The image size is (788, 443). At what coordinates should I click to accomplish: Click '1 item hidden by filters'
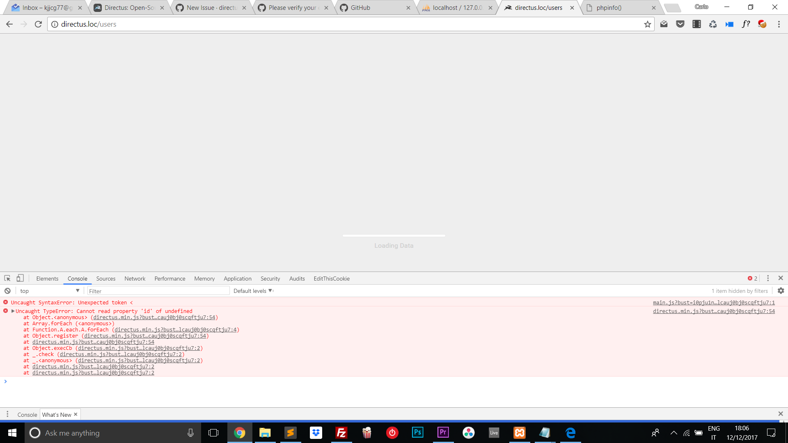(x=739, y=290)
